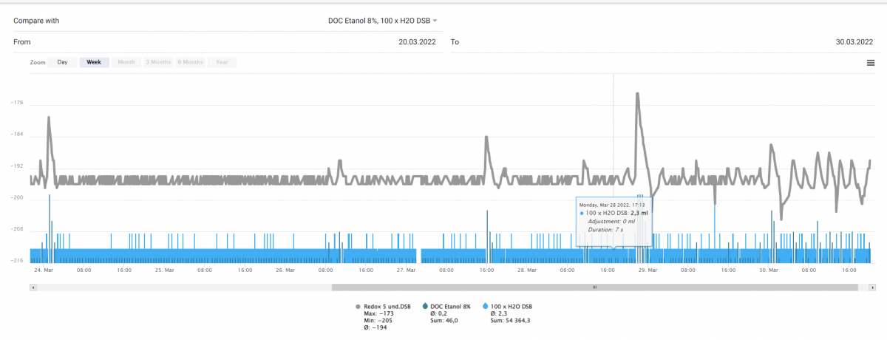Toggle 100 x H2O DSB legend series

[507, 305]
